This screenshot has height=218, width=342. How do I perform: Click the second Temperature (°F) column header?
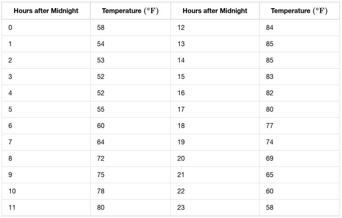[299, 11]
